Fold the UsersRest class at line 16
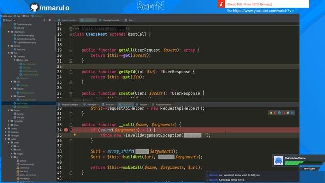This screenshot has height=183, width=325. [71, 34]
